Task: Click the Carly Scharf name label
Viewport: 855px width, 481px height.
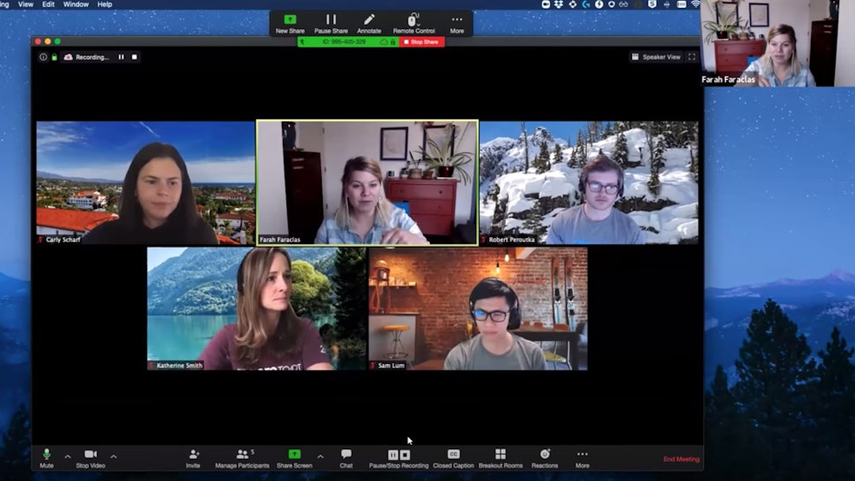Action: tap(63, 239)
